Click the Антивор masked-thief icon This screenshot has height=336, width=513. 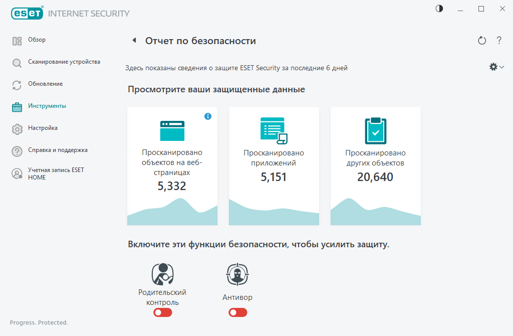[x=237, y=274]
